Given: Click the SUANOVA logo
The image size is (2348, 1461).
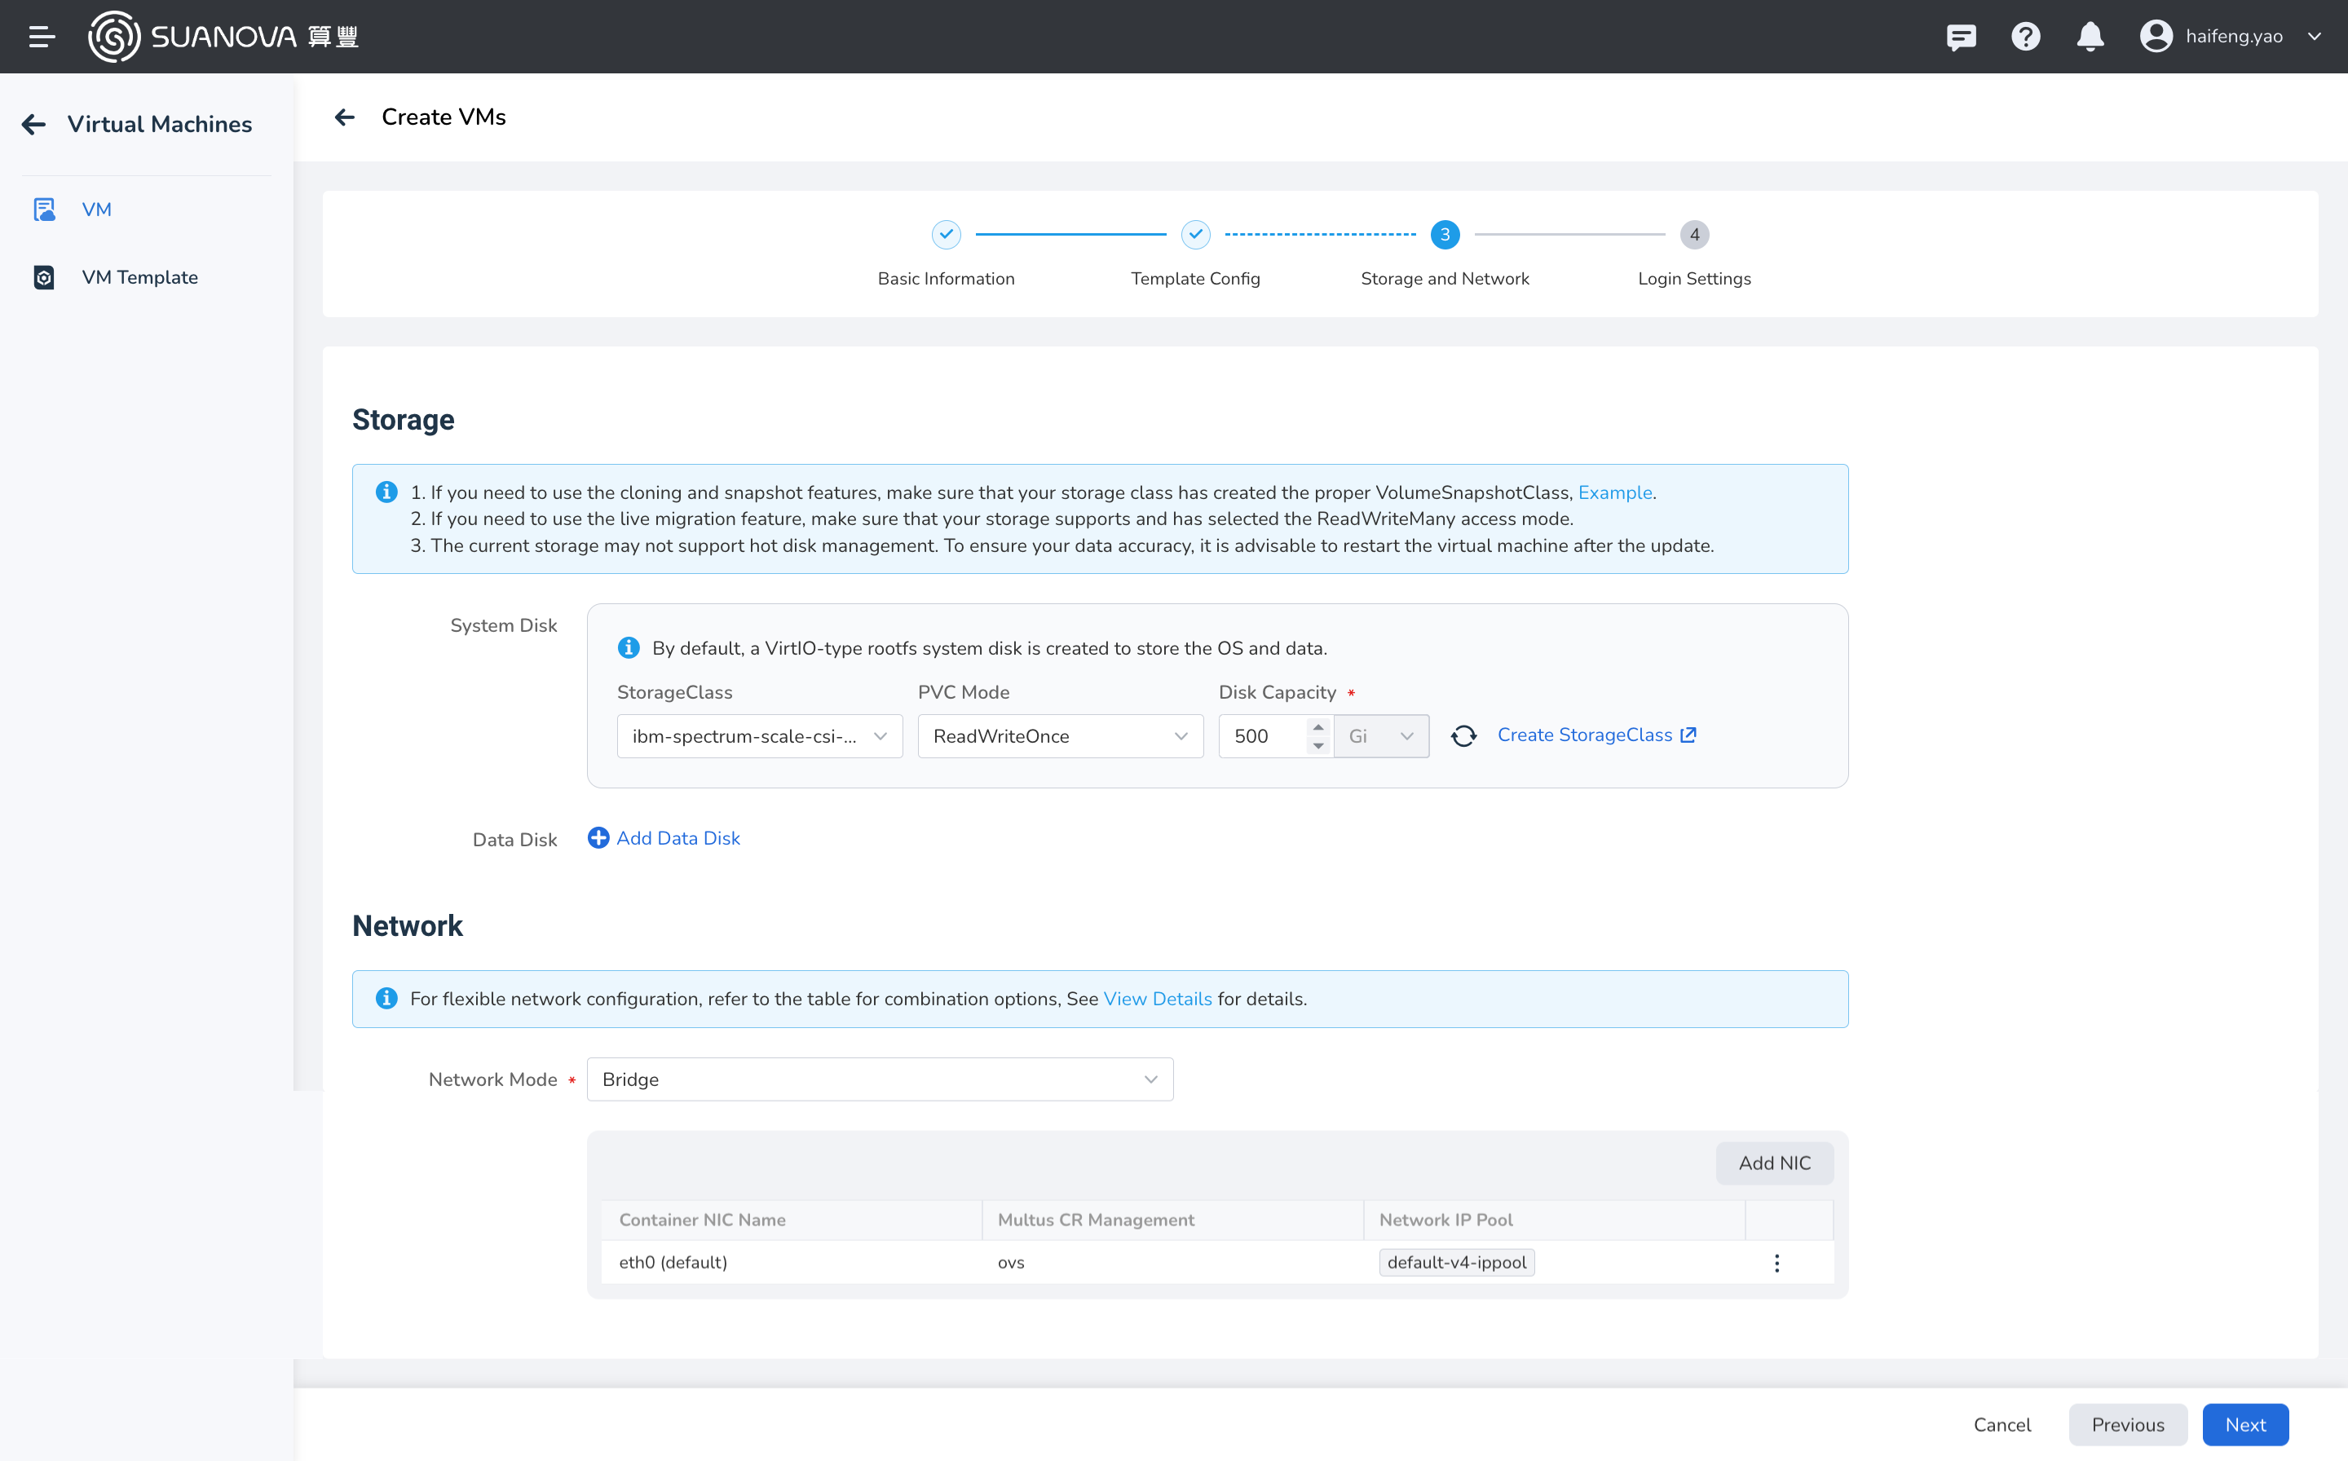Looking at the screenshot, I should (x=223, y=37).
